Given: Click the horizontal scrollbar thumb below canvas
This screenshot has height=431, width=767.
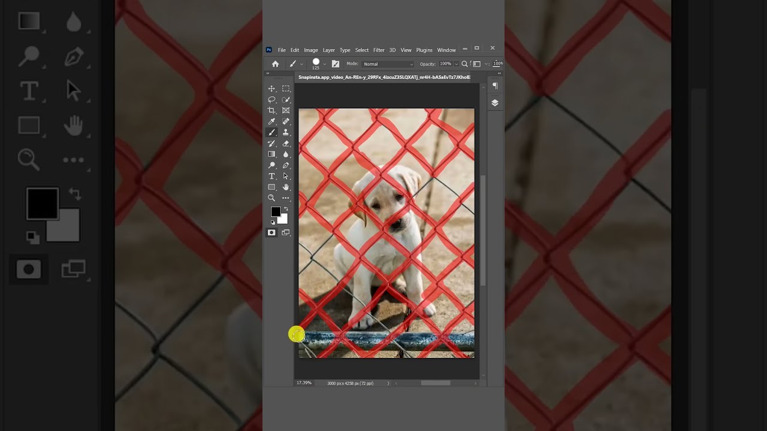Looking at the screenshot, I should click(x=436, y=383).
